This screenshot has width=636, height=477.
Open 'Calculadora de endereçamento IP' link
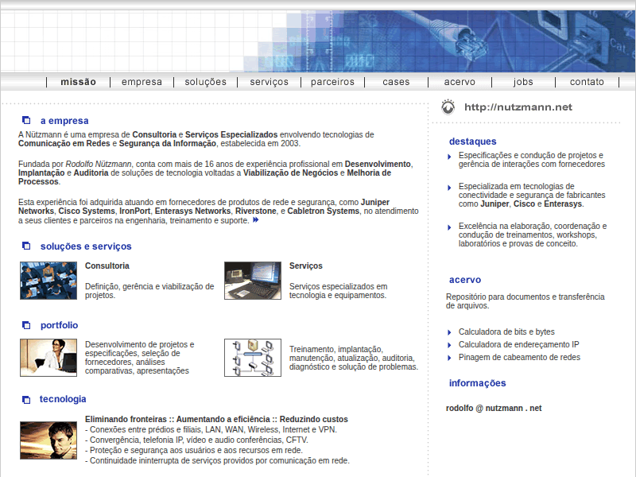(519, 344)
